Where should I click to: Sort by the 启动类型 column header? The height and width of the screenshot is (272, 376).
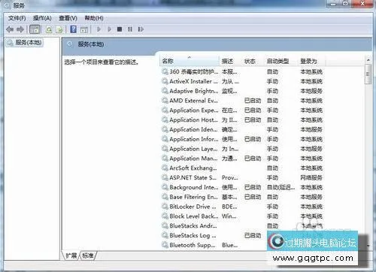(x=280, y=61)
